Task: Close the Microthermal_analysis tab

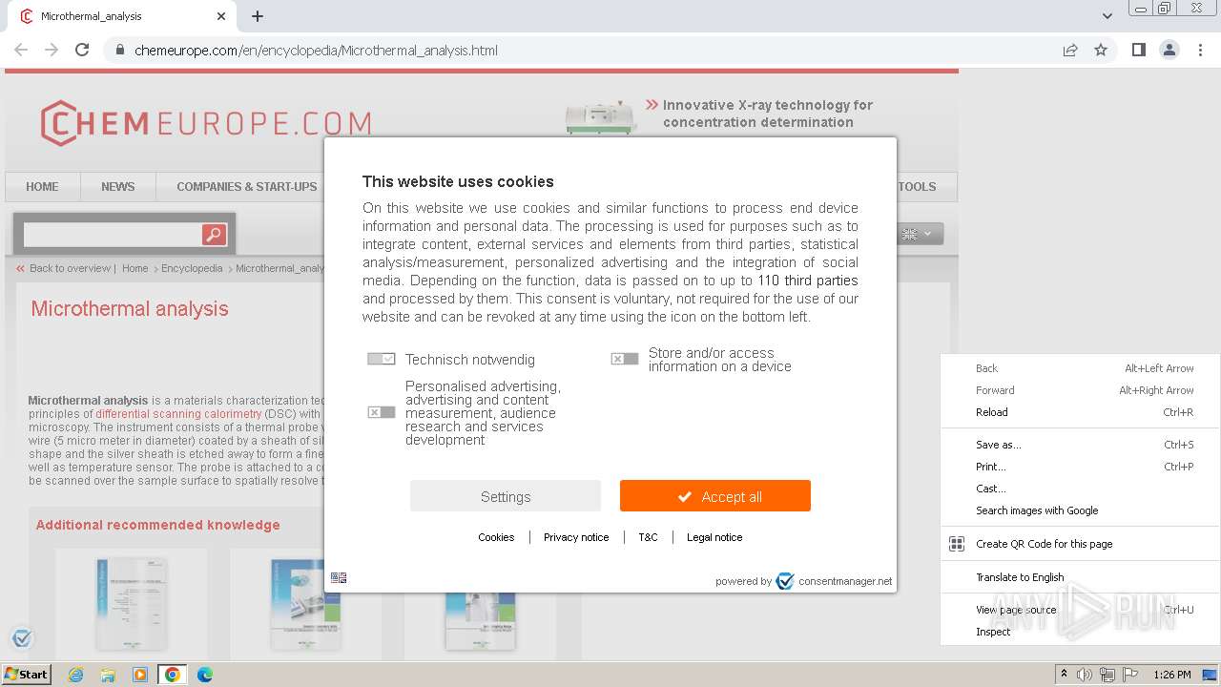Action: tap(221, 16)
